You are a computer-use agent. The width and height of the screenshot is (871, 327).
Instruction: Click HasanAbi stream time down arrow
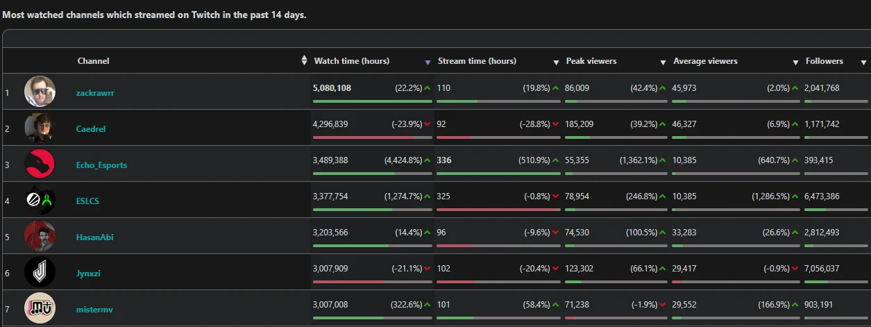(556, 233)
